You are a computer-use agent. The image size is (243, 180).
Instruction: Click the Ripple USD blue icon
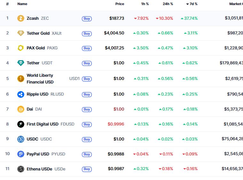pos(21,94)
